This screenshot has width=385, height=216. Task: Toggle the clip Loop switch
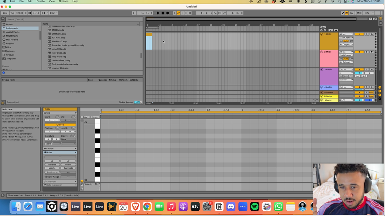60,125
